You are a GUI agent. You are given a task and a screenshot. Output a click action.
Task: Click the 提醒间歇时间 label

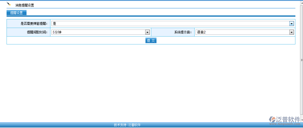[37, 32]
